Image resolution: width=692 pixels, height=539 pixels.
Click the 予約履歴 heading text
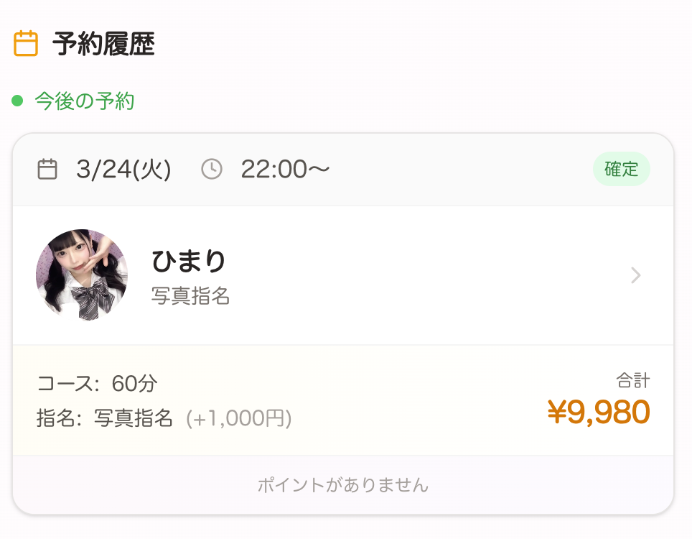103,45
